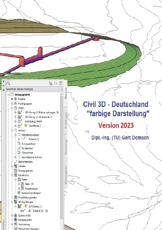Collapse the Netze node
The width and height of the screenshot is (162, 230).
click(x=15, y=179)
